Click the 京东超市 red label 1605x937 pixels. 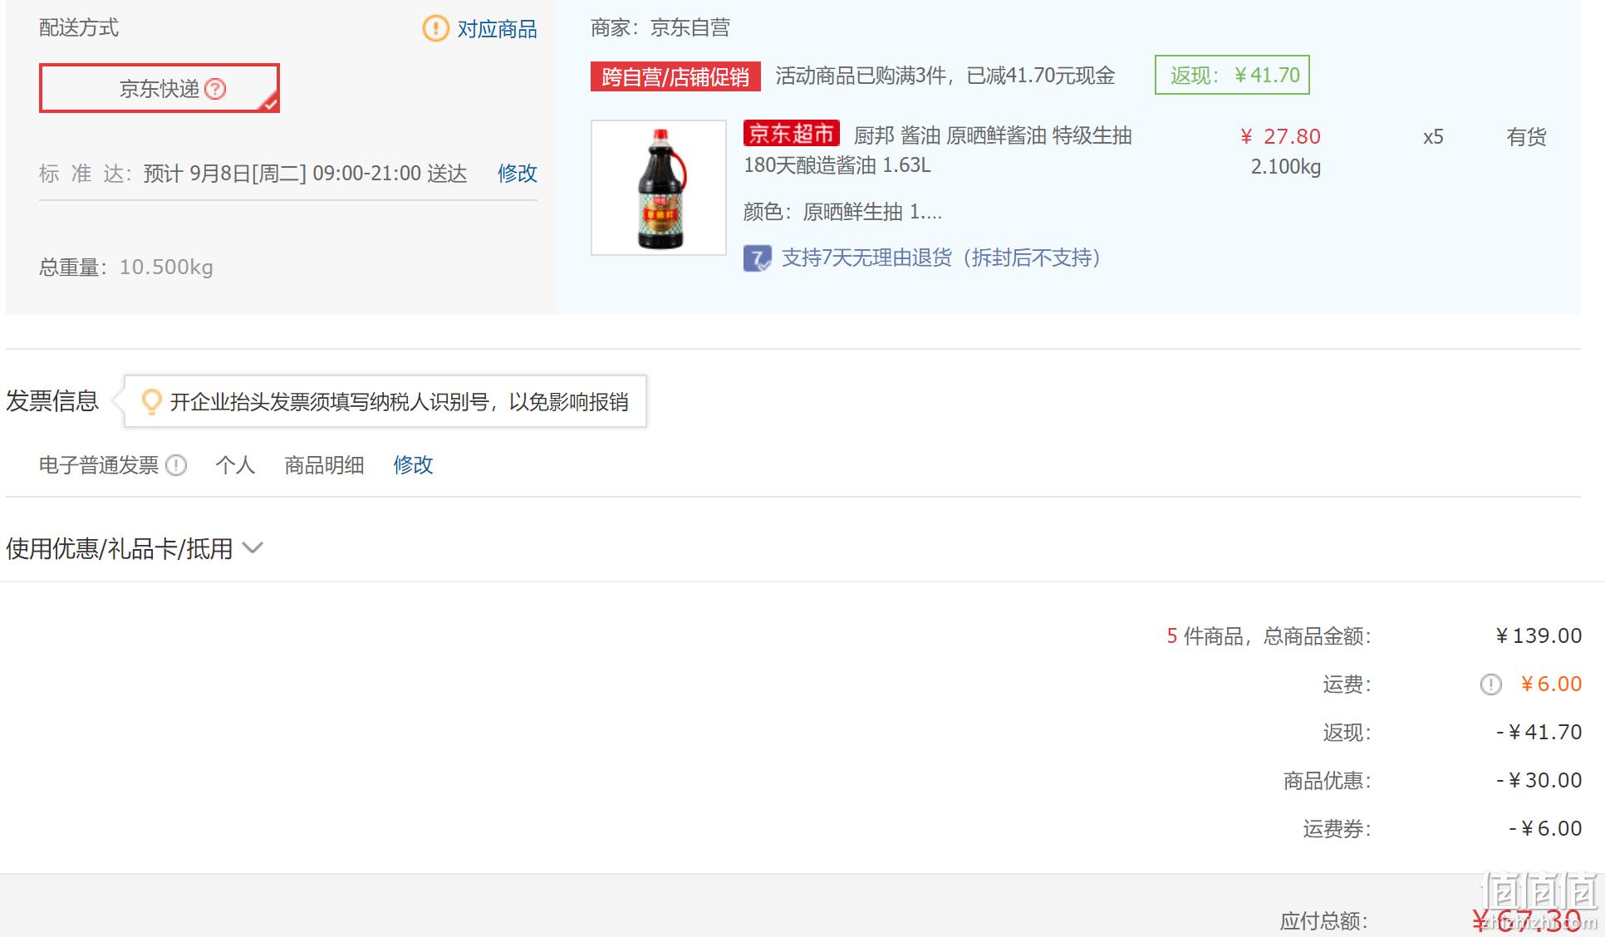click(791, 134)
